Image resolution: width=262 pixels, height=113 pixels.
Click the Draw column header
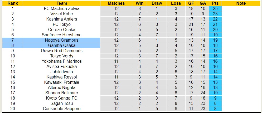157,3
